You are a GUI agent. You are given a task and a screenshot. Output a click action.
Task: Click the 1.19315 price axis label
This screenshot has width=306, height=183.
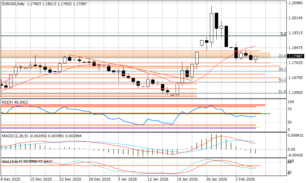click(x=295, y=33)
